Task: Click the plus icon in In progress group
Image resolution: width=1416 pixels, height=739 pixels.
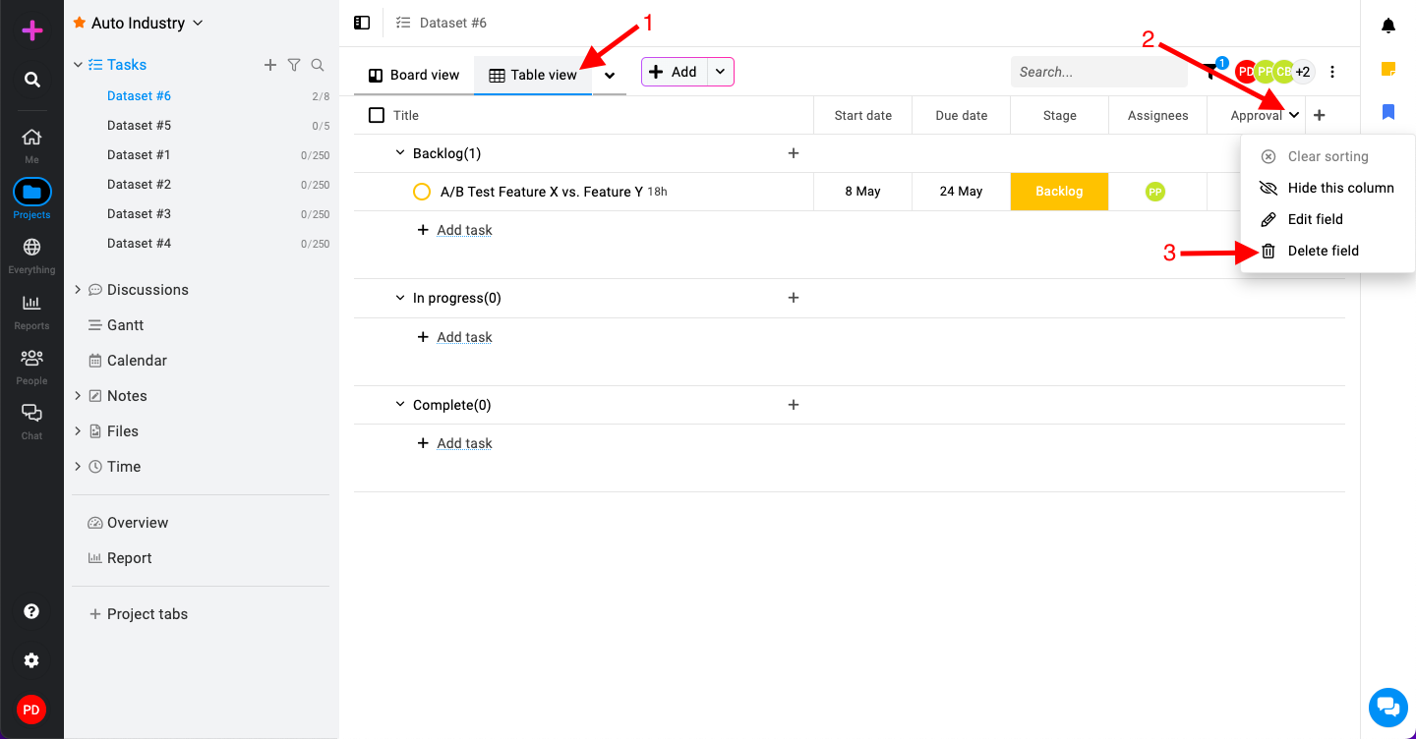Action: coord(794,298)
